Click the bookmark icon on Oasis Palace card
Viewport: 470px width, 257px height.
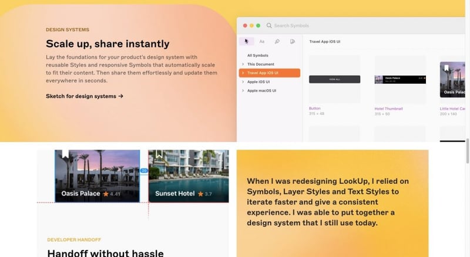[65, 154]
